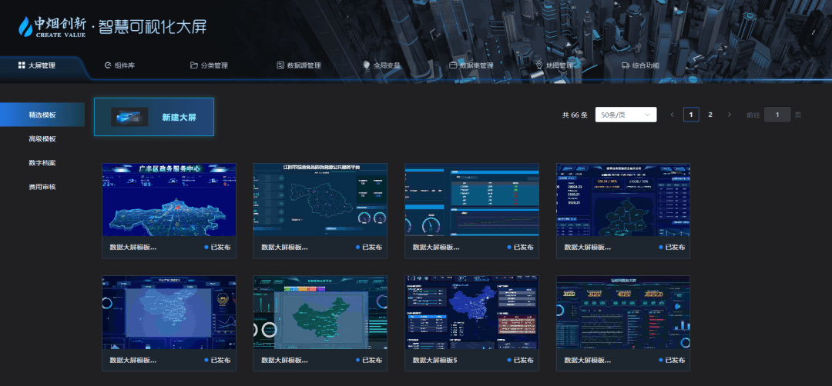Viewport: 832px width, 386px height.
Task: Click the 数据集管理 icon
Action: (x=453, y=65)
